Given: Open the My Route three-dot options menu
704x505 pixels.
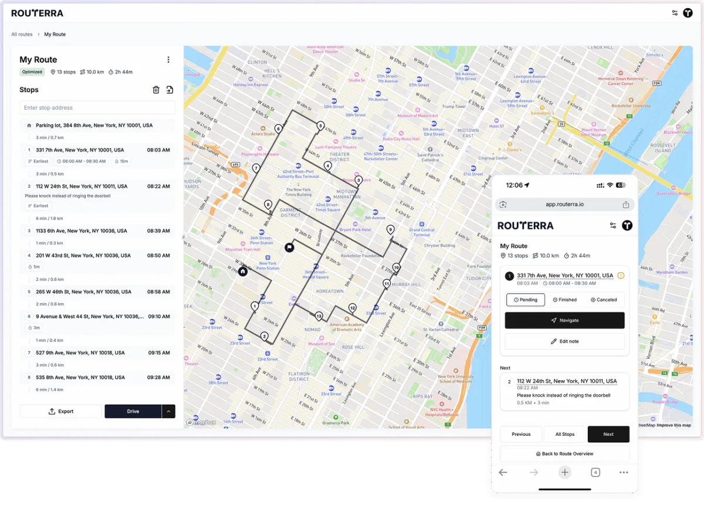Looking at the screenshot, I should (x=168, y=60).
